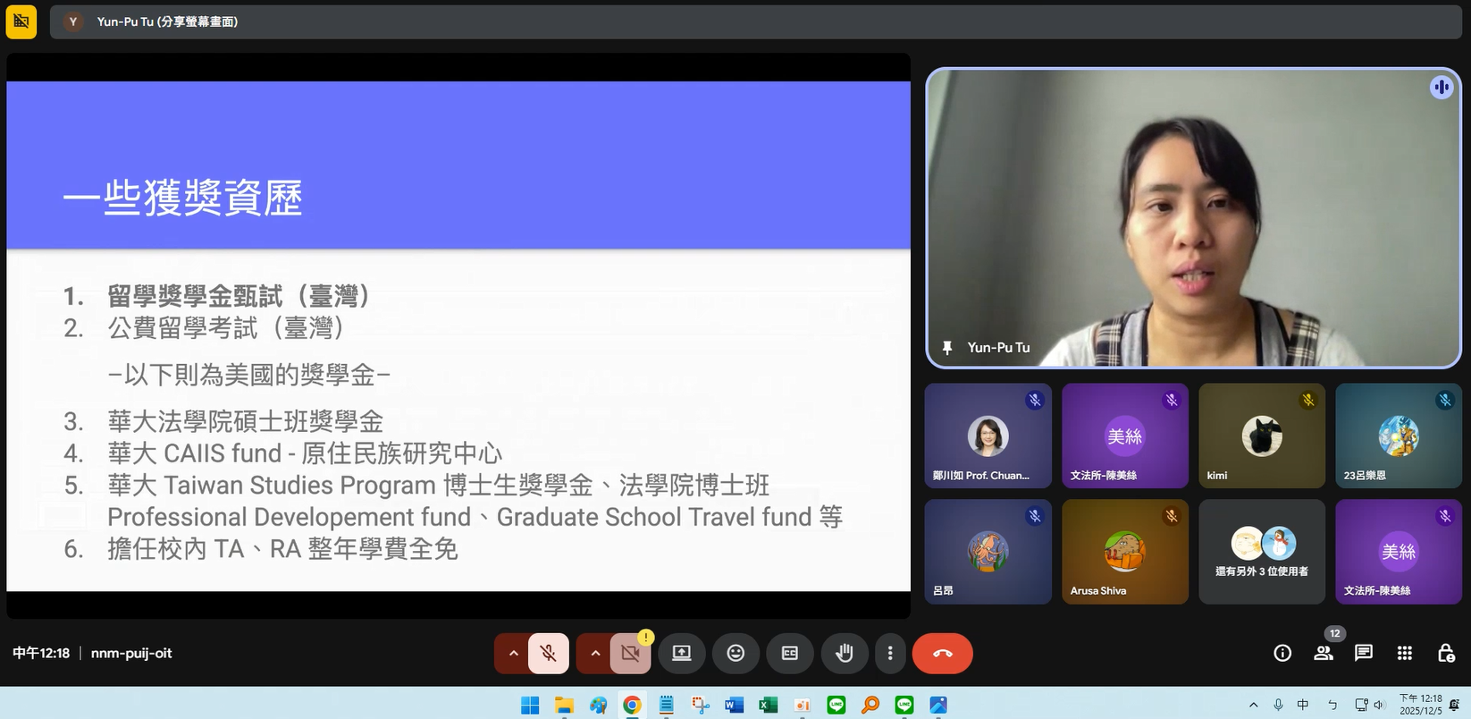Turn on the camera
This screenshot has width=1471, height=719.
(x=630, y=654)
